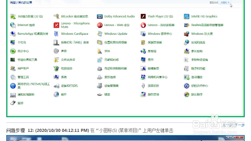This screenshot has height=141, width=251.
Task: Click the 设备和打印机 link
Action: [x=69, y=86]
